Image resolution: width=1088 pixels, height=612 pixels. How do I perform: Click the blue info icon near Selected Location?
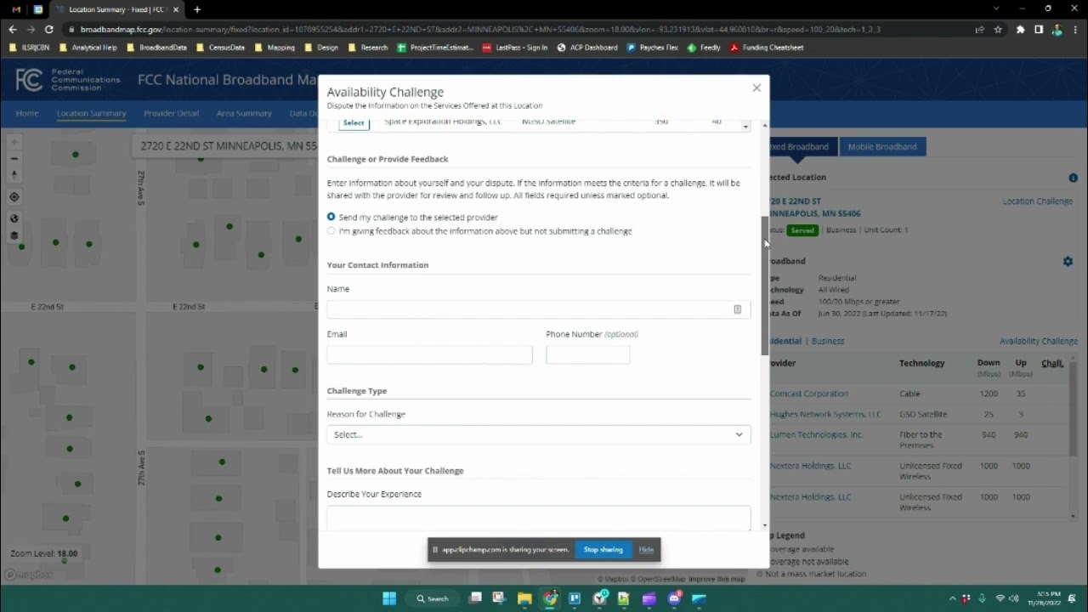tap(1073, 178)
